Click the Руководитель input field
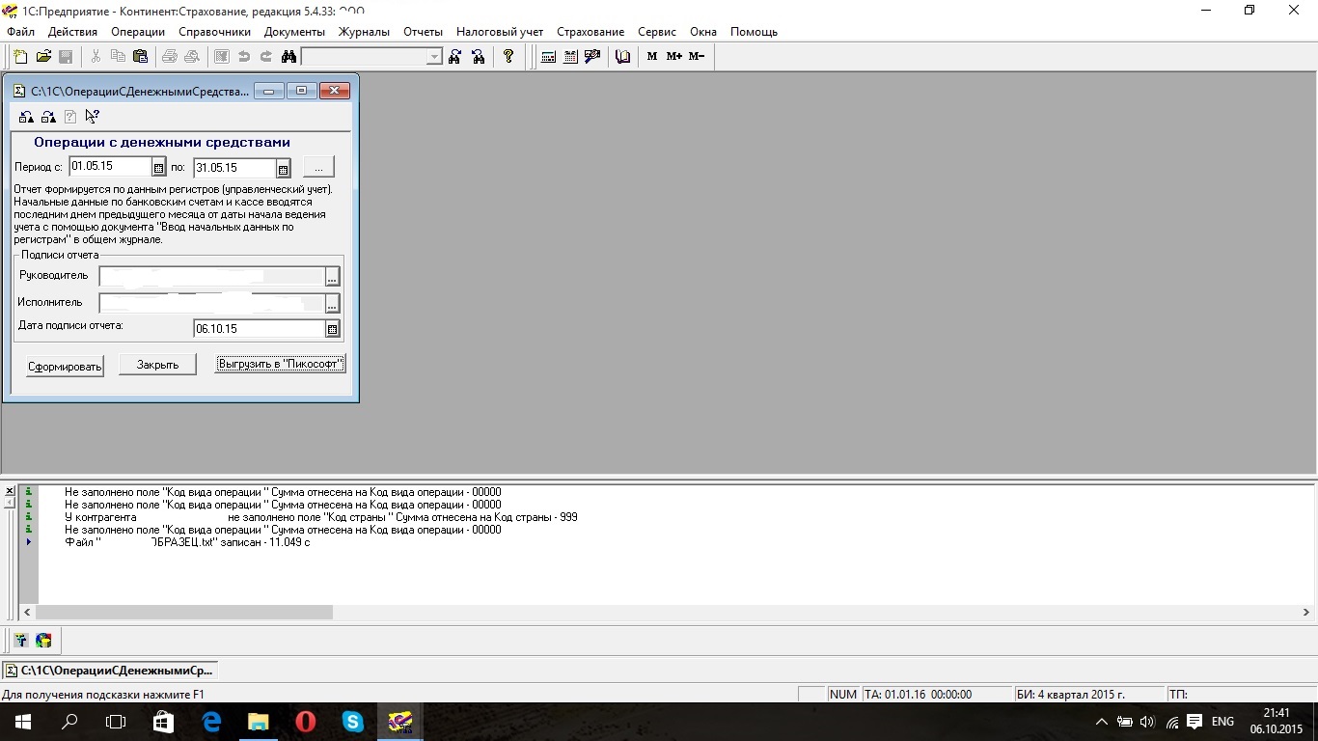The width and height of the screenshot is (1318, 741). 212,276
